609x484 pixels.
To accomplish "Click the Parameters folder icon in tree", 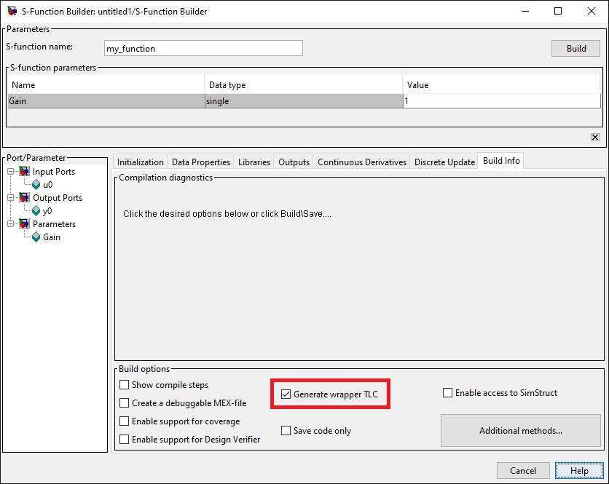I will (x=25, y=224).
